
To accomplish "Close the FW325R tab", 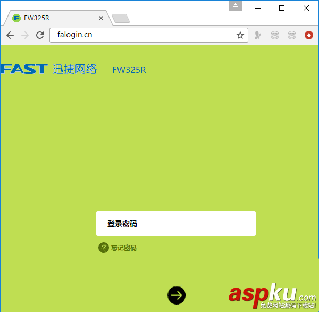I will [101, 18].
